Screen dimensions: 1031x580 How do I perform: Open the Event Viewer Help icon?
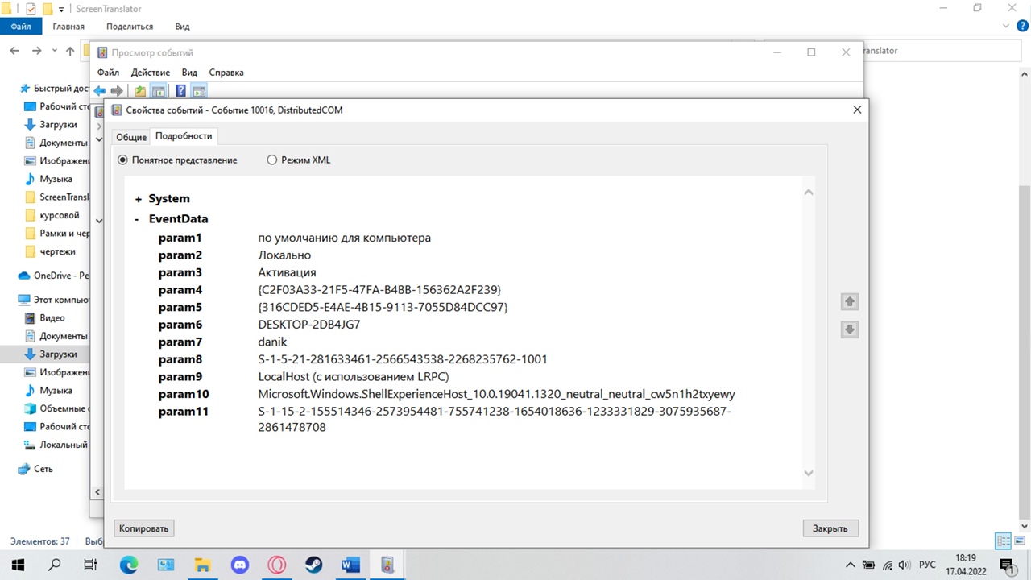pos(180,90)
